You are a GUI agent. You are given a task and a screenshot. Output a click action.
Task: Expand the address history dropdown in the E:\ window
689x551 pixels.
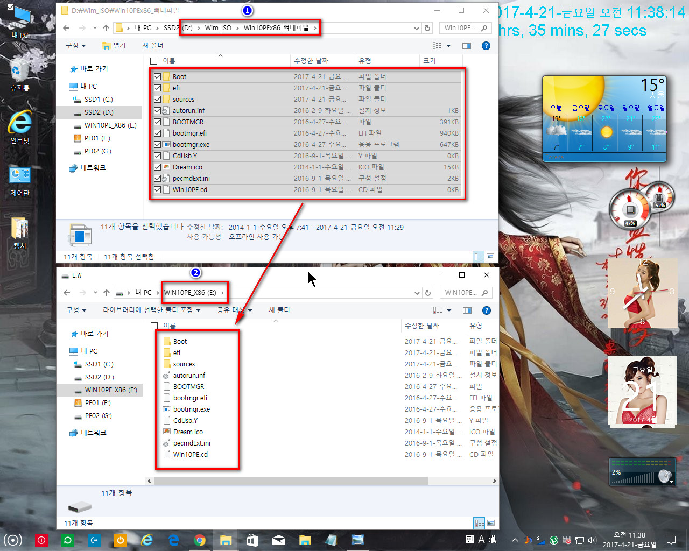tap(417, 293)
